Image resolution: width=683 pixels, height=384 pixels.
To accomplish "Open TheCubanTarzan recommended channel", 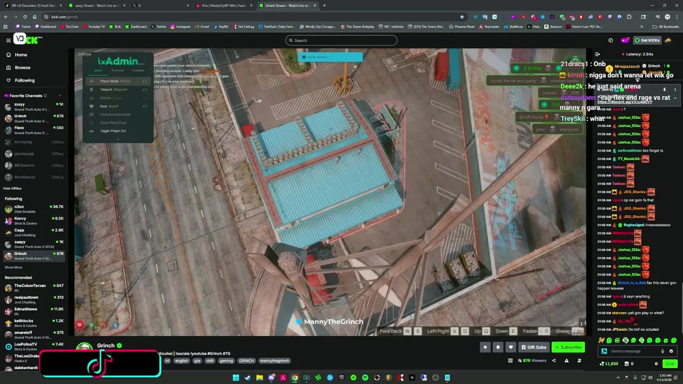I will point(35,287).
